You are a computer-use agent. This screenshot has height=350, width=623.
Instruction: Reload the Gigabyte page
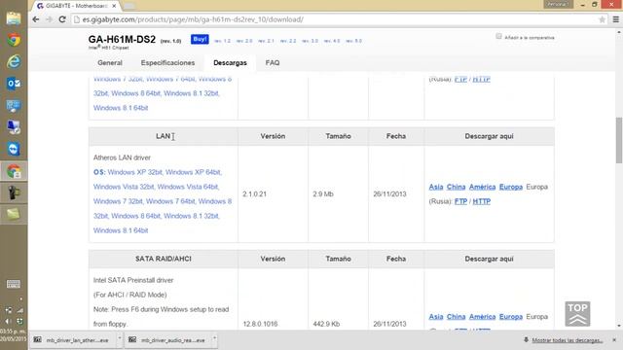click(62, 19)
